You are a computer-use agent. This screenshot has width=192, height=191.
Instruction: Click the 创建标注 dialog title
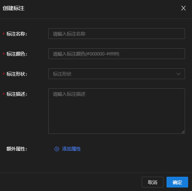point(14,8)
